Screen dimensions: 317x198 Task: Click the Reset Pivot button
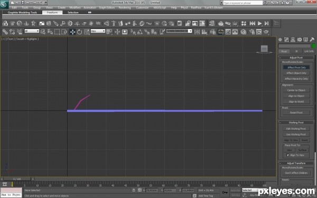click(x=296, y=113)
